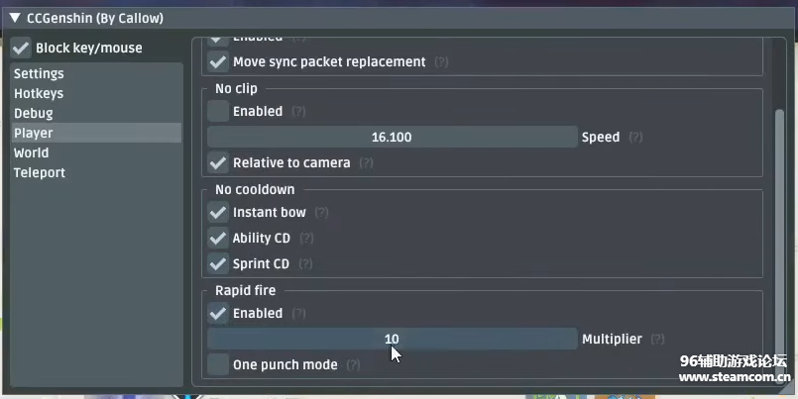Toggle Move sync packet replacement checkbox
798x399 pixels.
click(x=218, y=61)
